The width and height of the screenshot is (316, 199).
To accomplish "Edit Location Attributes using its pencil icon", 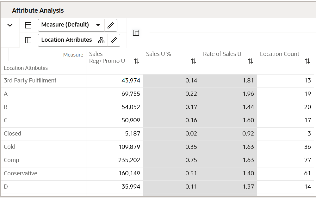I will click(115, 40).
